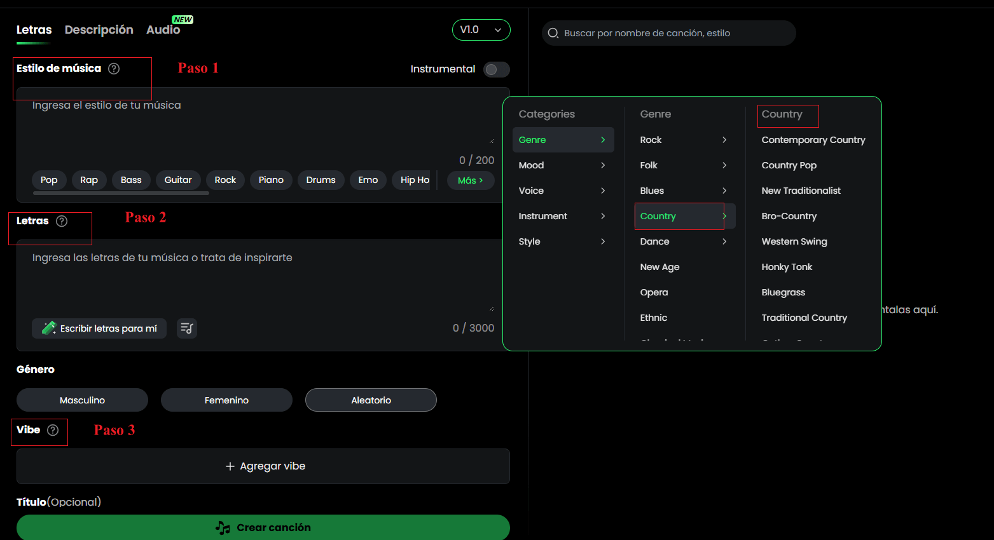Click the pencil icon on Escribir letras
This screenshot has height=540, width=994.
[49, 328]
